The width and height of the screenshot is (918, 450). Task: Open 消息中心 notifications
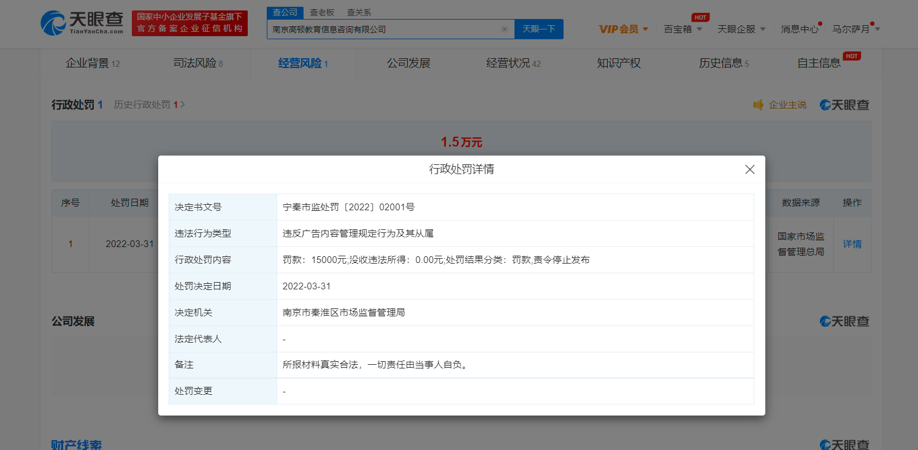(799, 29)
